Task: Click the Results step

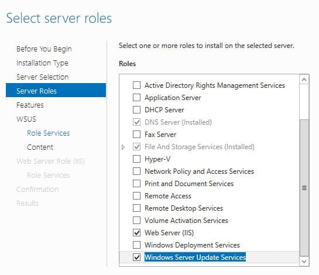Action: point(28,203)
